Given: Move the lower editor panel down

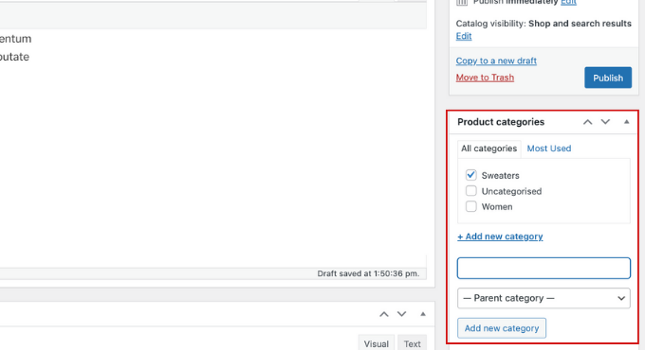Looking at the screenshot, I should [x=401, y=314].
